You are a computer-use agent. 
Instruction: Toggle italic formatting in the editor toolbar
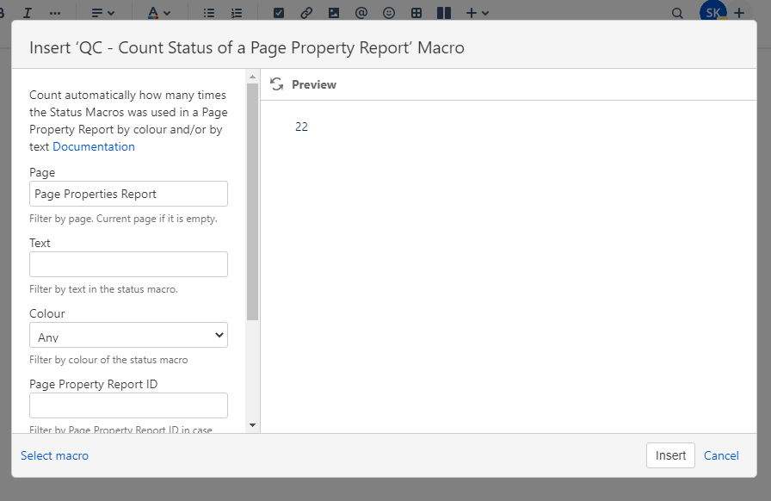(x=27, y=12)
